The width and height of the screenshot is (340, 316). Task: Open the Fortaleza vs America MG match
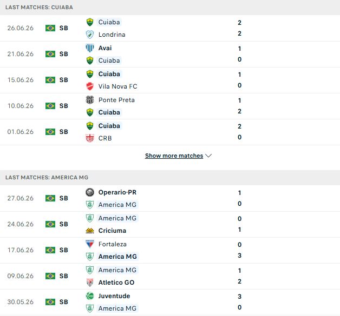click(170, 250)
